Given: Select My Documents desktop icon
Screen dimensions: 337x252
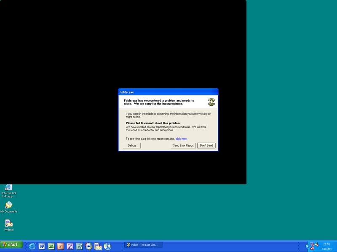Looking at the screenshot, I should tap(9, 207).
